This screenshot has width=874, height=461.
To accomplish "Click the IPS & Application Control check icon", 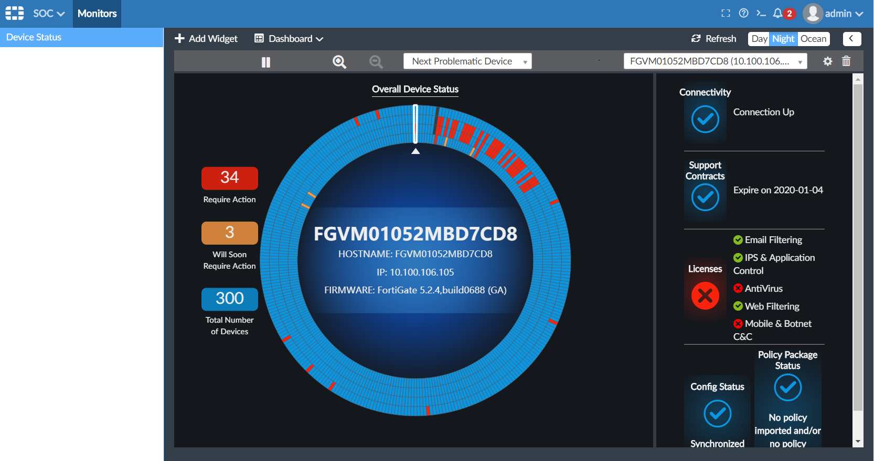I will [738, 258].
